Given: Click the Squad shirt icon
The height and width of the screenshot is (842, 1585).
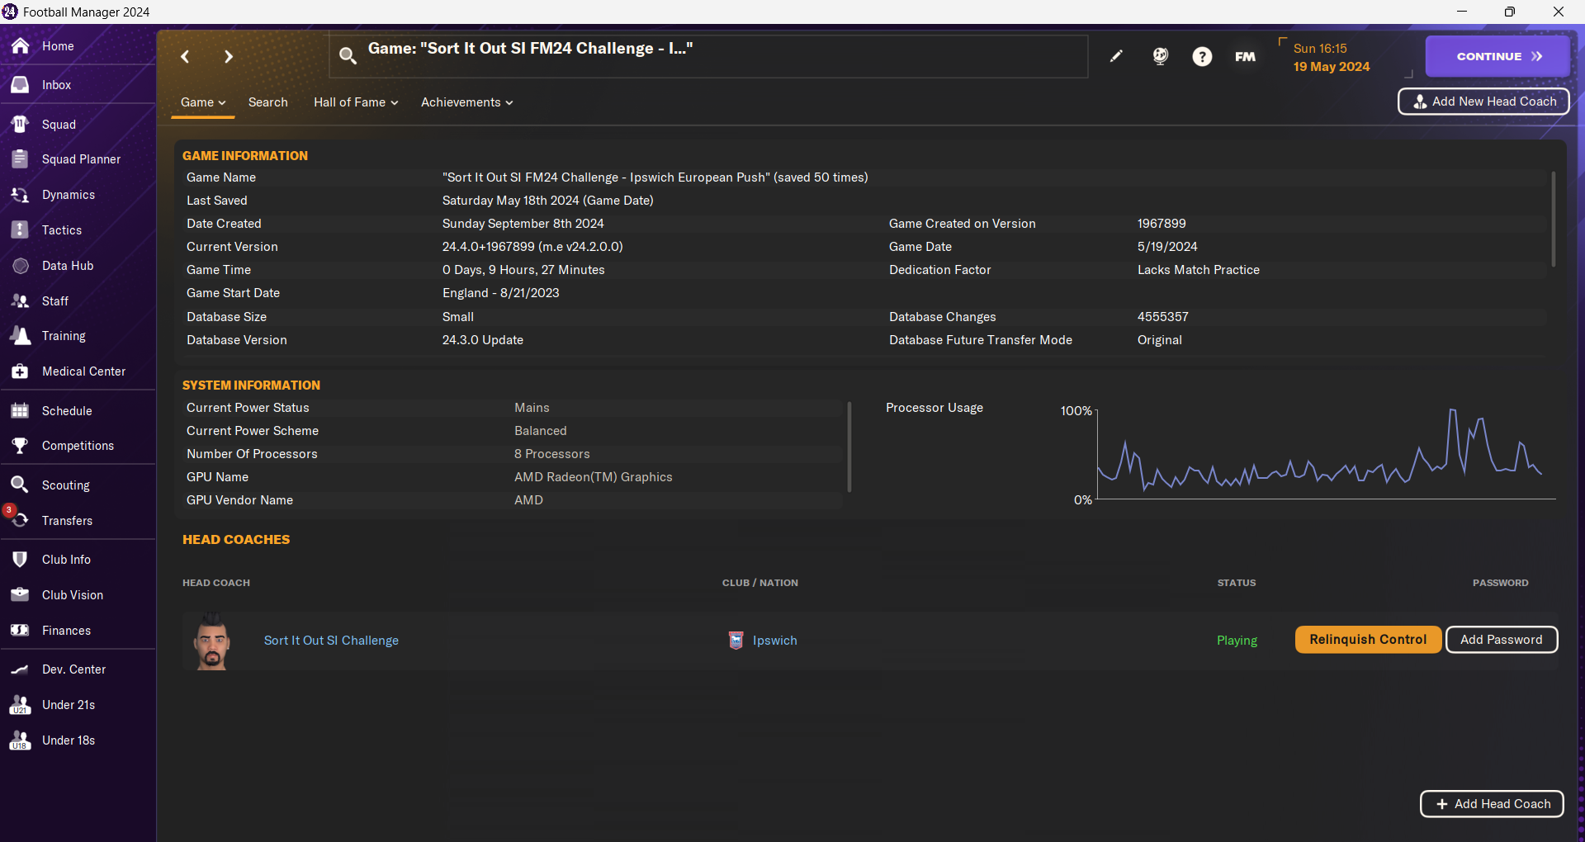Looking at the screenshot, I should pos(20,125).
